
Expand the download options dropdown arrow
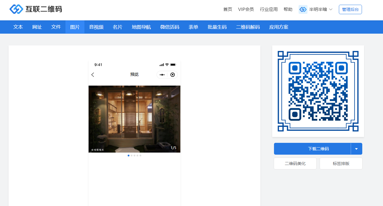(356, 149)
